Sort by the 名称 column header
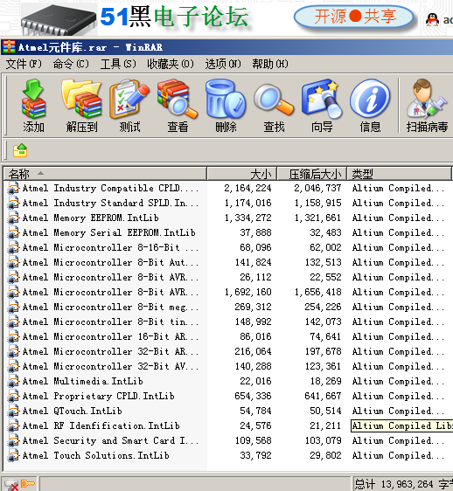 [105, 174]
